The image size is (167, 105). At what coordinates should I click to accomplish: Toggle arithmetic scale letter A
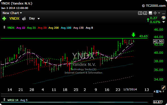154,91
